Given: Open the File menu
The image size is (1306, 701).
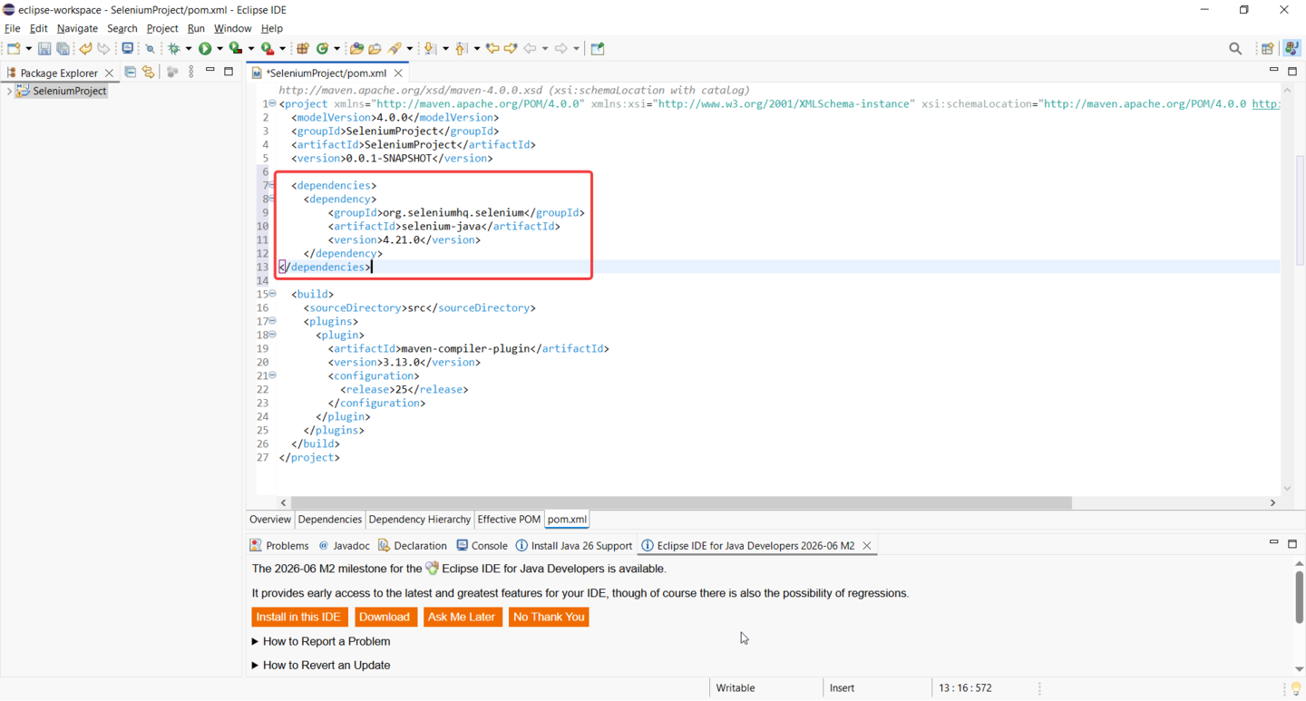Looking at the screenshot, I should (x=12, y=28).
